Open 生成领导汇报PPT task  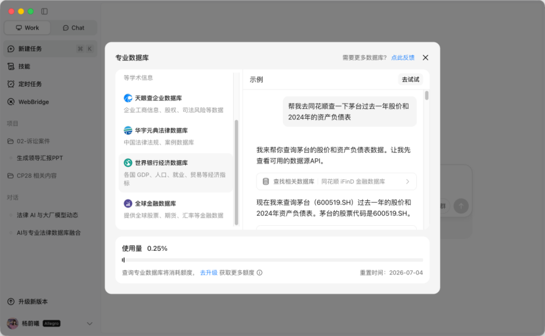click(39, 158)
